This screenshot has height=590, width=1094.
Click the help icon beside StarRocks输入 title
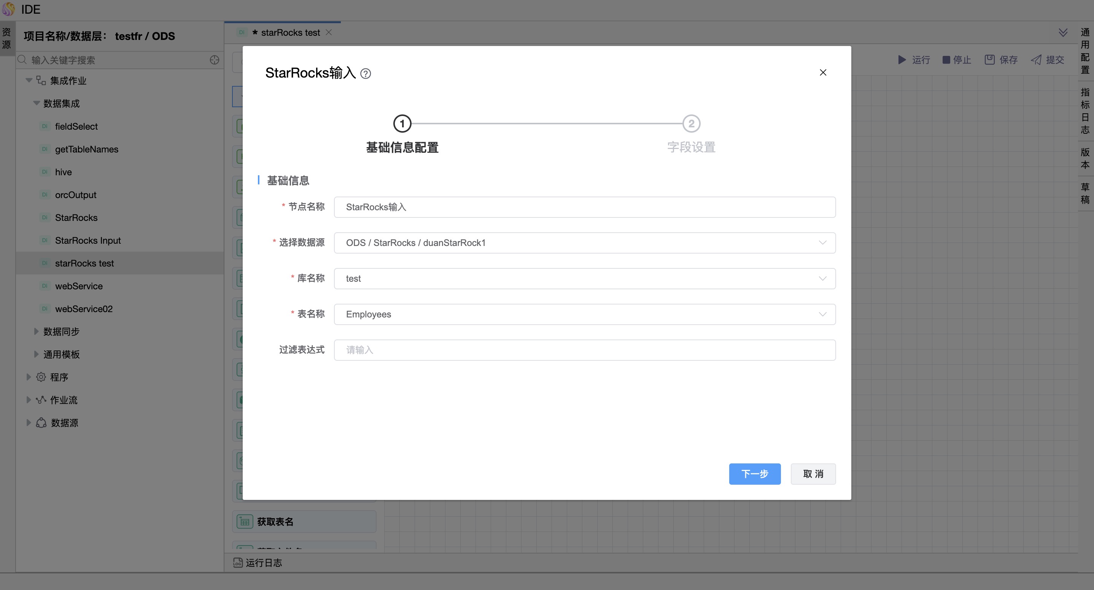point(365,74)
